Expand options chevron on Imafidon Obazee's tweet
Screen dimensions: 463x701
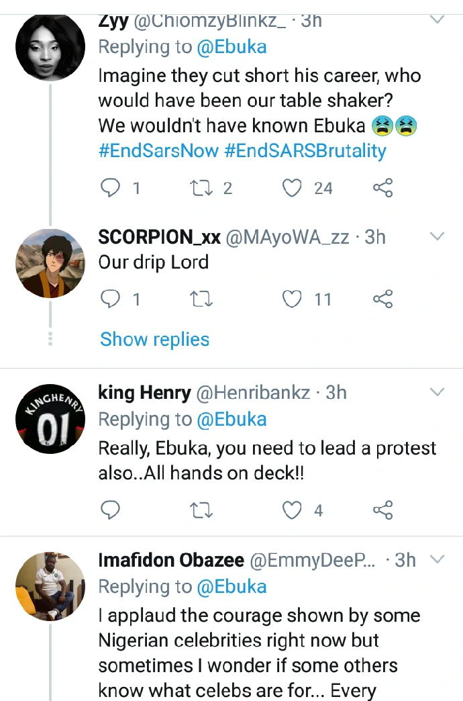point(437,559)
